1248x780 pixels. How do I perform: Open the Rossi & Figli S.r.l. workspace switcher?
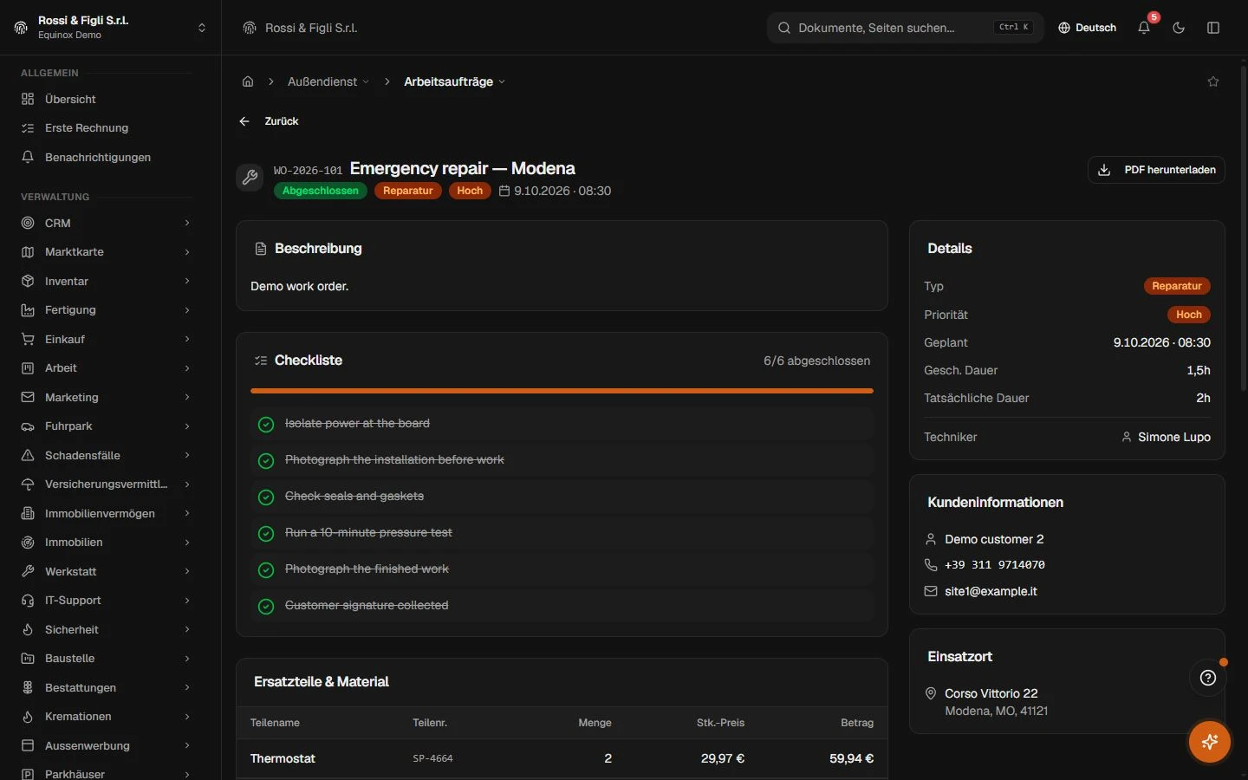(110, 28)
